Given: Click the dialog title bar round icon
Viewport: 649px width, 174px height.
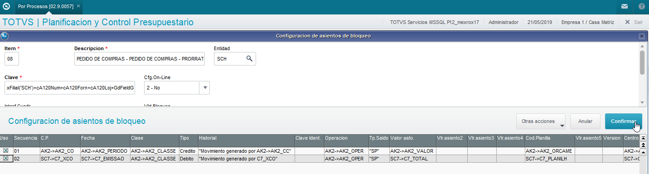Looking at the screenshot, I should point(4,36).
